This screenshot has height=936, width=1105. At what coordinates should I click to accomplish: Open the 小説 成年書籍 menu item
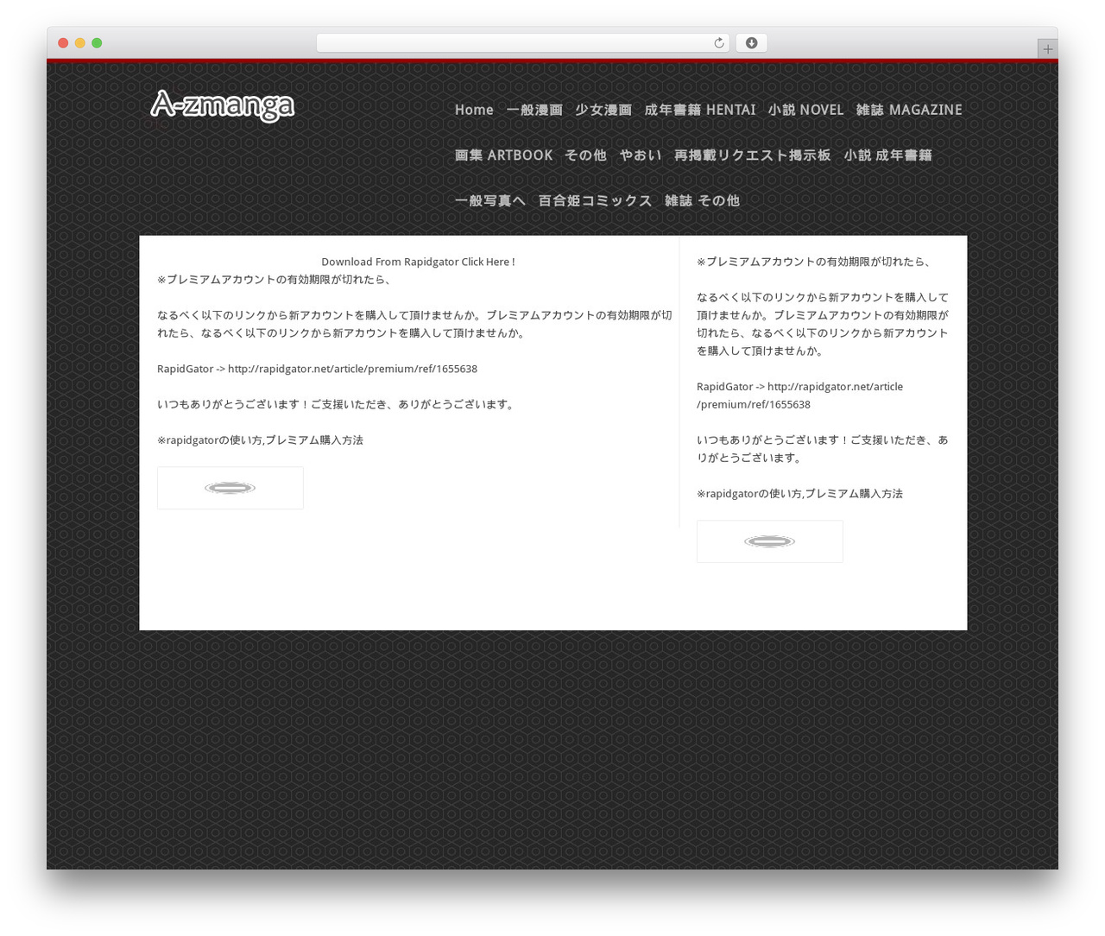888,155
